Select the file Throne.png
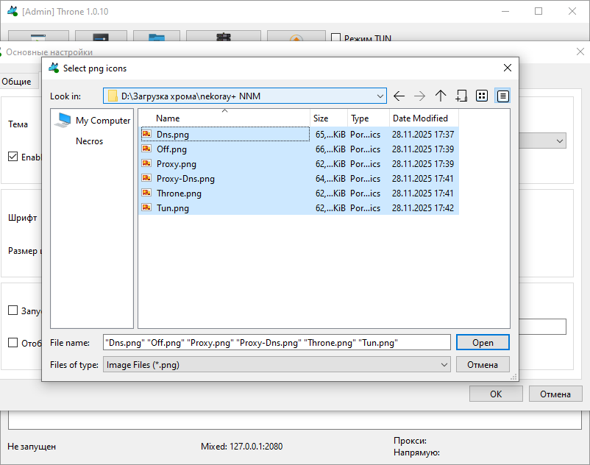Viewport: 590px width, 465px height. [x=179, y=193]
